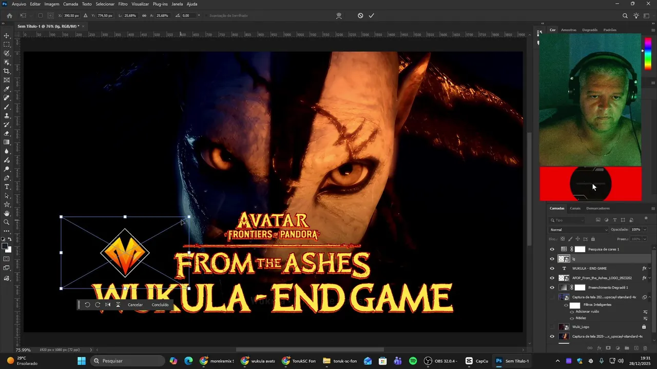
Task: Hide the Preenchimento Degradê 1 layer
Action: (552, 288)
